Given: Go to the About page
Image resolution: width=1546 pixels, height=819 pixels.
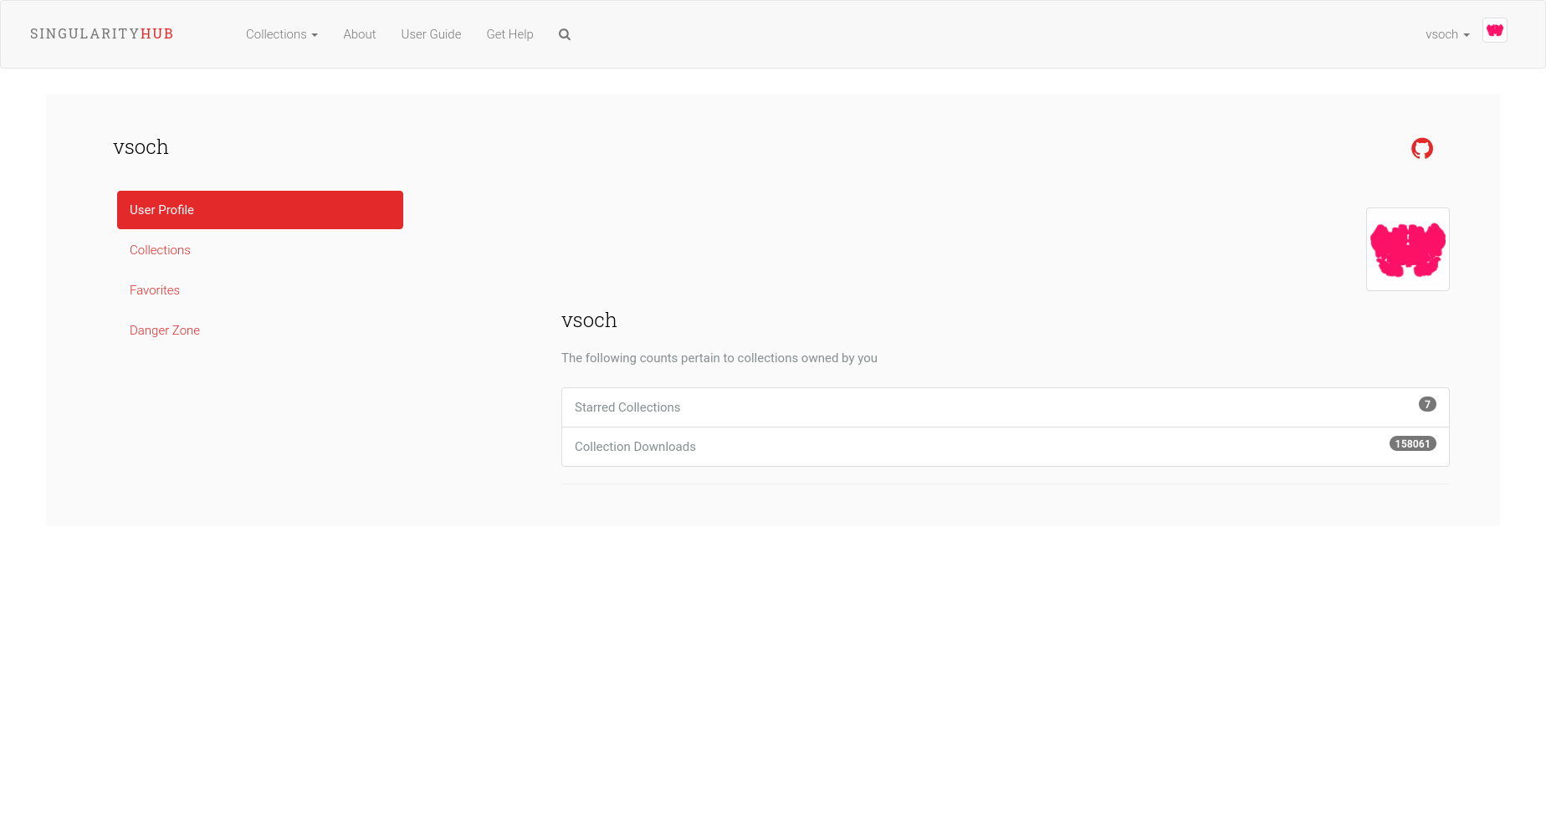Looking at the screenshot, I should pyautogui.click(x=360, y=34).
